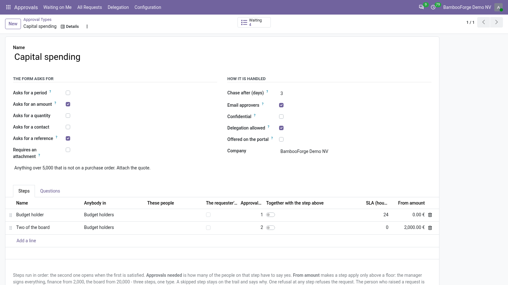This screenshot has height=285, width=508.
Task: Click the New button
Action: 13,24
